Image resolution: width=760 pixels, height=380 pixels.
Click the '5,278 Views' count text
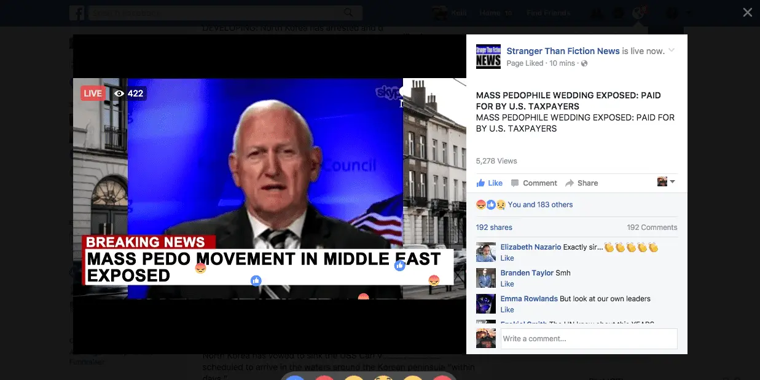click(496, 161)
